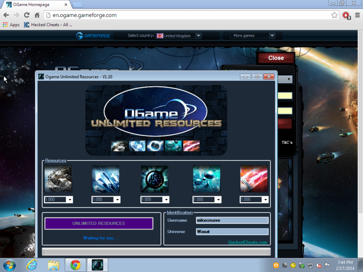Open Windows Explorer from the taskbar

[x=53, y=265]
